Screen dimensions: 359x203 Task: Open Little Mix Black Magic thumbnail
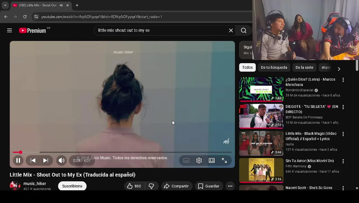click(261, 143)
